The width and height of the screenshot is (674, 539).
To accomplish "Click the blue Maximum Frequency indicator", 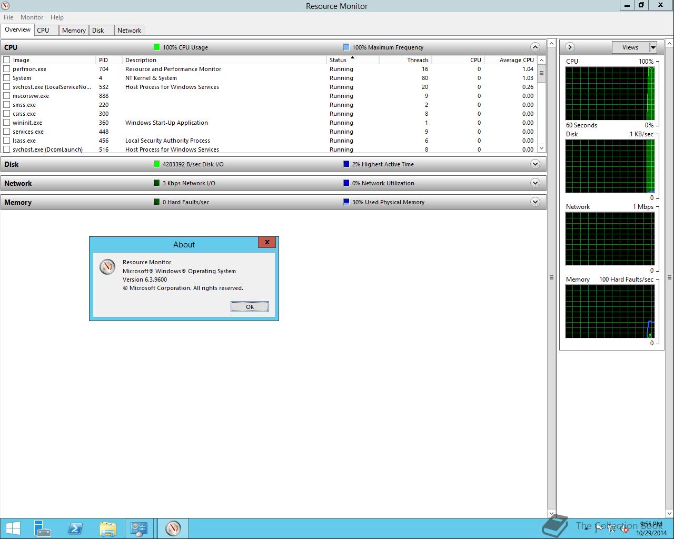I will (346, 47).
